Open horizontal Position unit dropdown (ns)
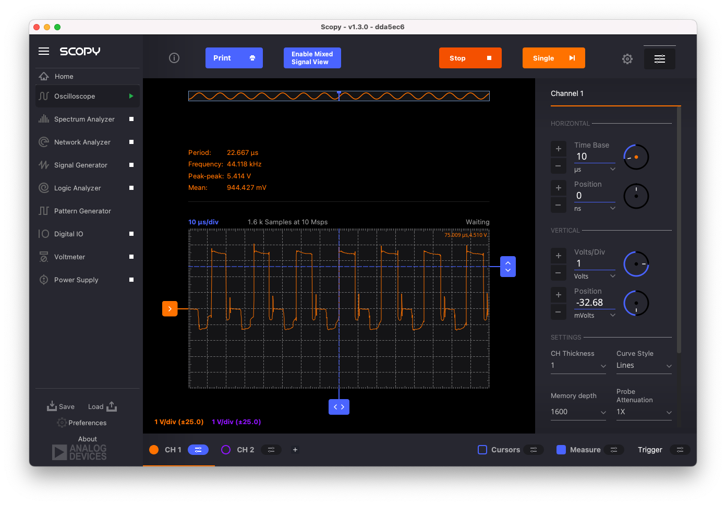Screen dimensions: 726x505 595,209
